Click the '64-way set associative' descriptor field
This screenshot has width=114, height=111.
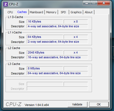pos(57,73)
